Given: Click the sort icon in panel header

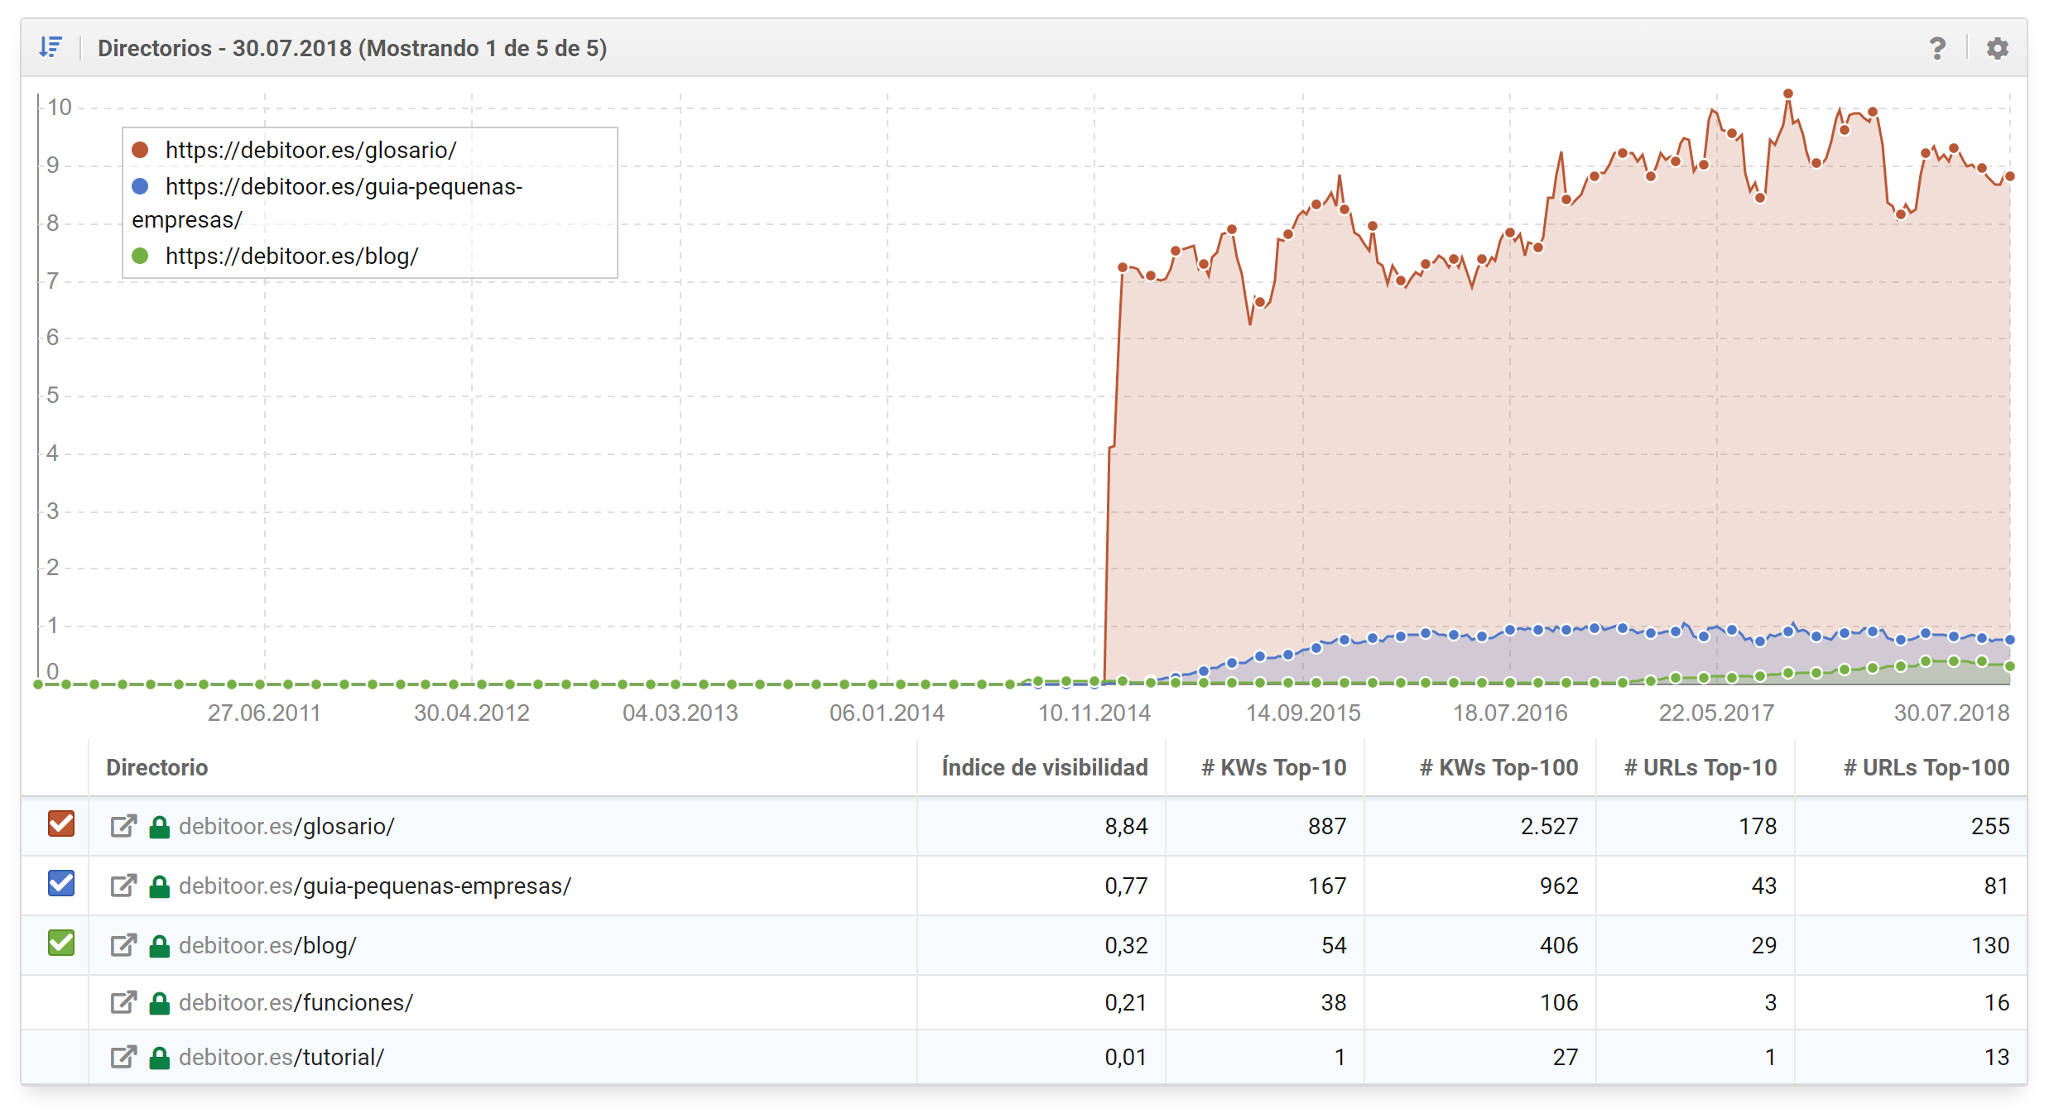Looking at the screenshot, I should tap(51, 47).
